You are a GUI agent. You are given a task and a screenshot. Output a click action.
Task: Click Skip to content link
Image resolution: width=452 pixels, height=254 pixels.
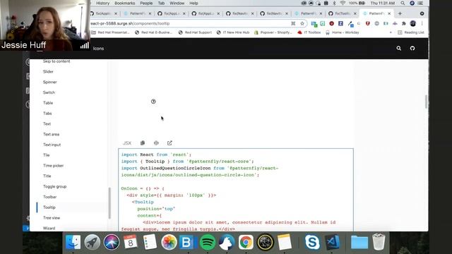56,61
